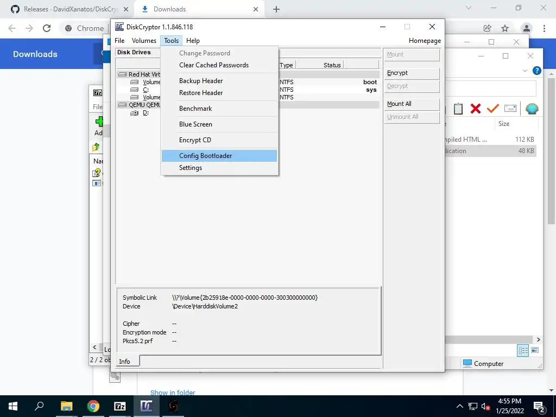
Task: Open a new Chrome tab
Action: pyautogui.click(x=276, y=10)
